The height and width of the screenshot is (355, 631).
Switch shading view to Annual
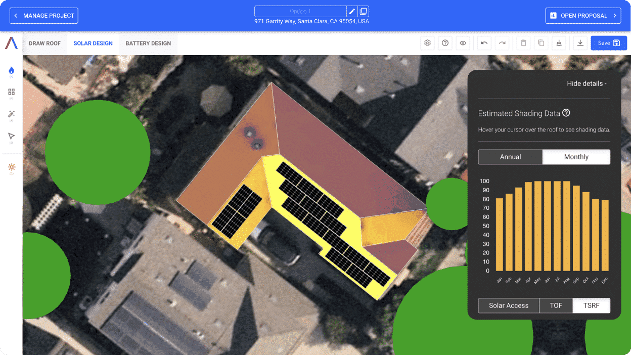tap(511, 157)
